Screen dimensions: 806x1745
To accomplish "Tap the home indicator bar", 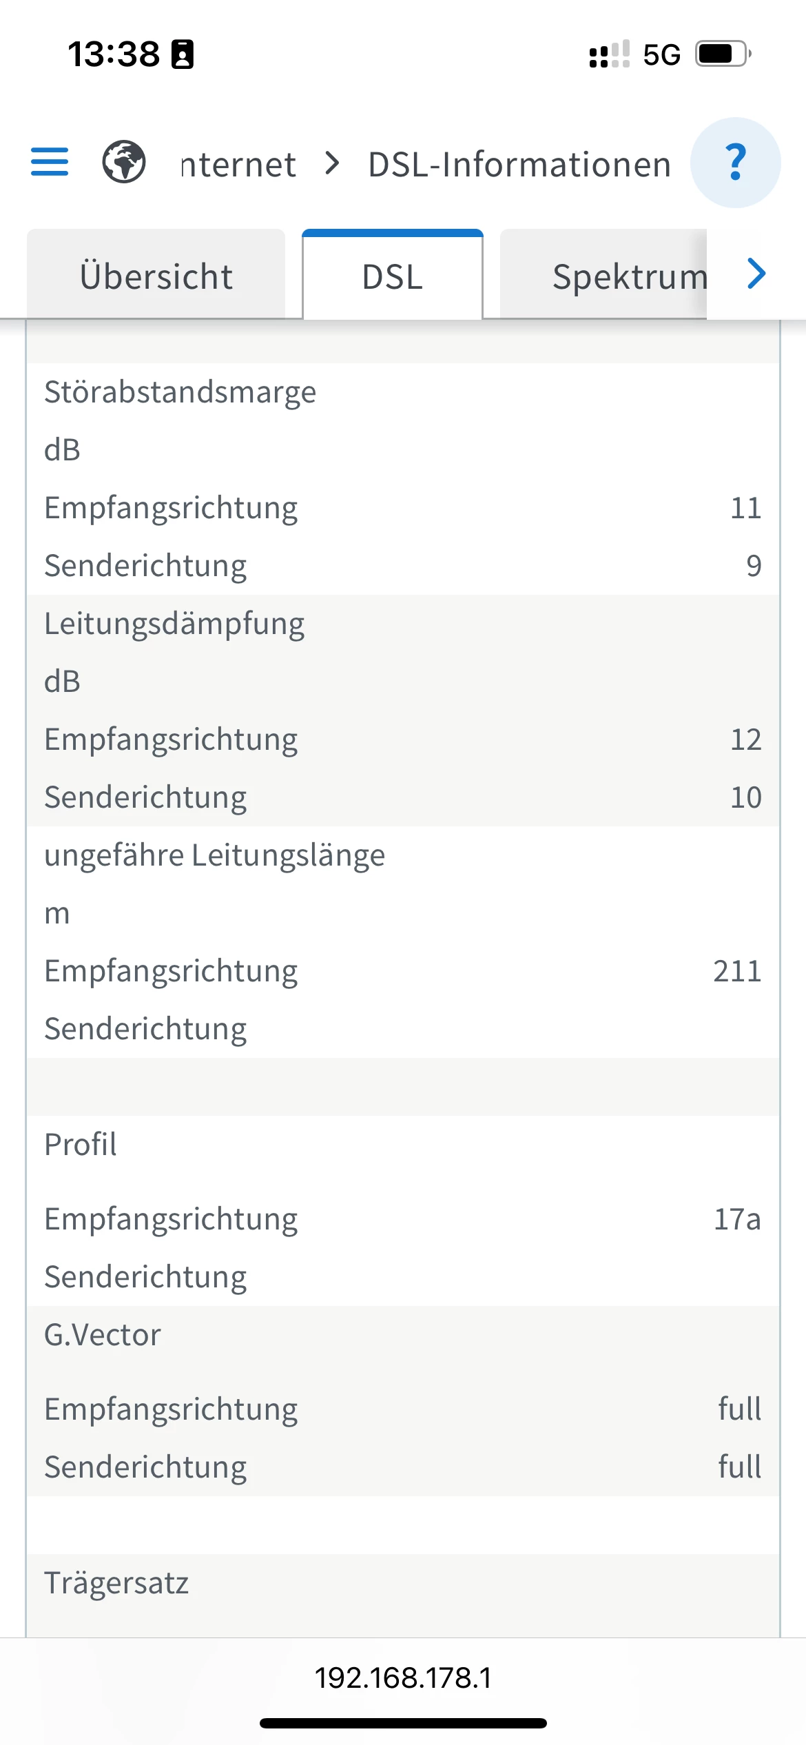I will [403, 1723].
